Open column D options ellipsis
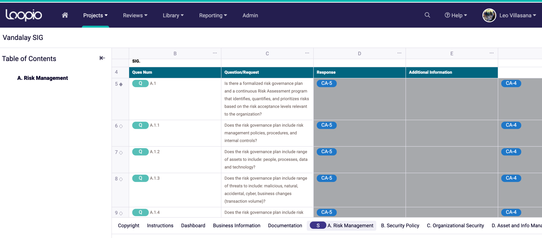542x238 pixels. 399,53
